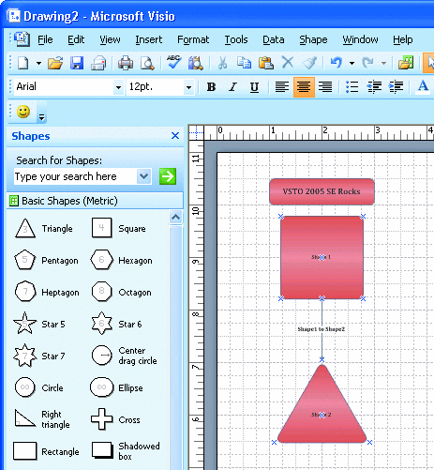Click the Text Color letter A icon
The width and height of the screenshot is (434, 470).
click(x=423, y=86)
